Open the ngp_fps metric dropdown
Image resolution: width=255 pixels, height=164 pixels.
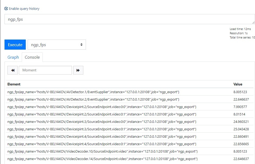coord(57,45)
